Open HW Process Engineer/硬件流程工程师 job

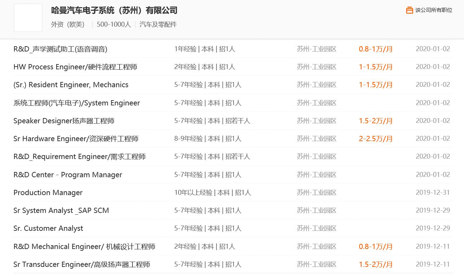coord(75,67)
